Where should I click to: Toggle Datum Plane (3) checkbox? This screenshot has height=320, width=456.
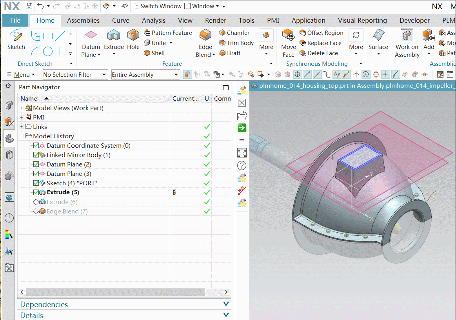[x=36, y=174]
